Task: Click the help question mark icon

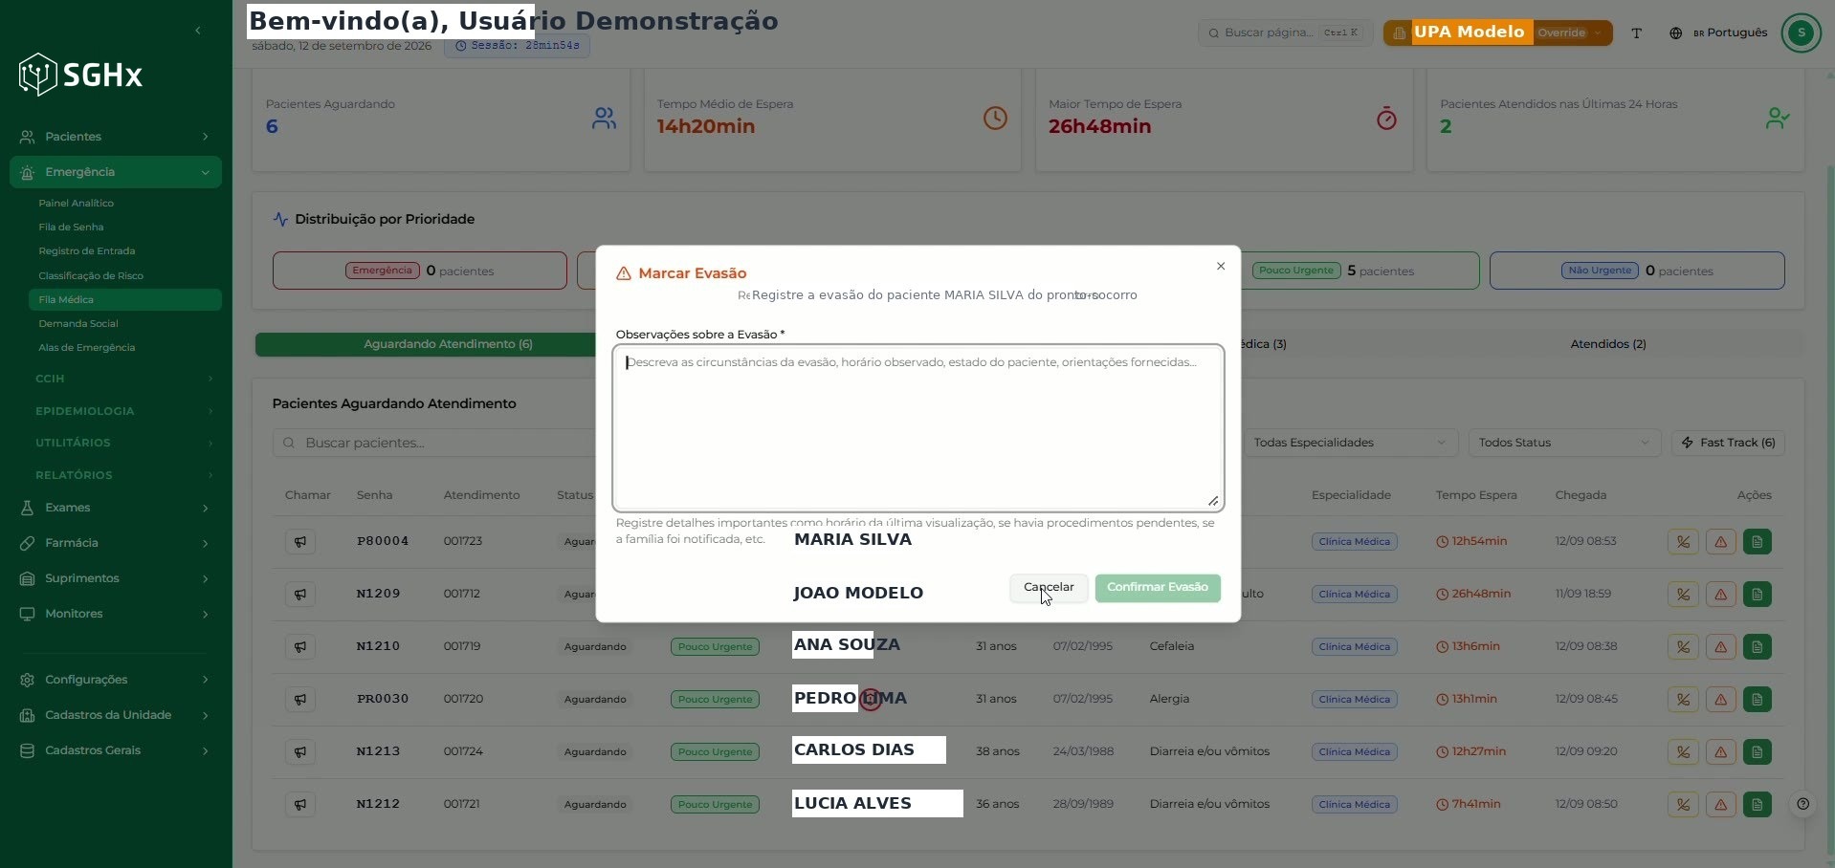Action: (x=1802, y=804)
